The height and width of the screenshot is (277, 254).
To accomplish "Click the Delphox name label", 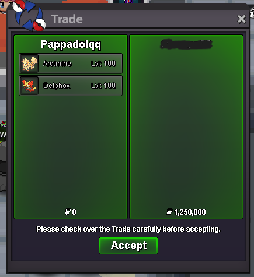I will 57,86.
